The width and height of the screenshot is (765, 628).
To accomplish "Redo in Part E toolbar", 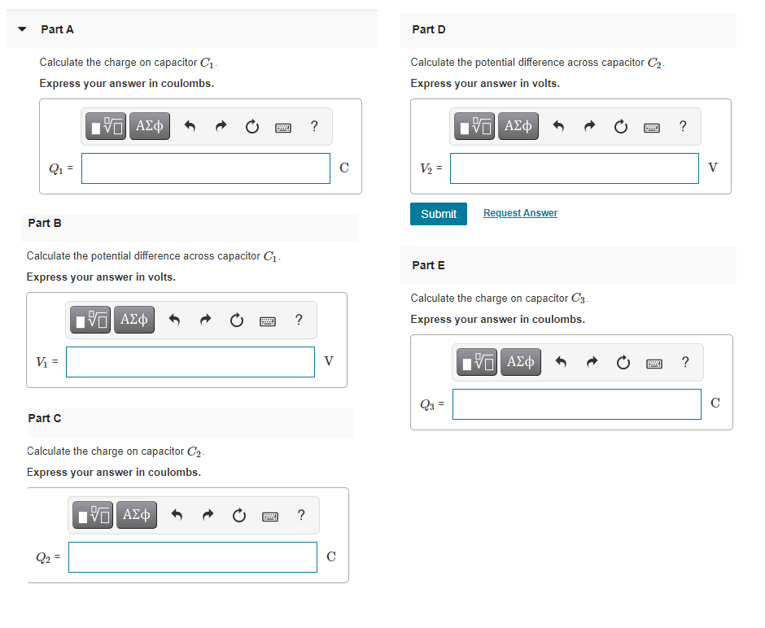I will point(592,363).
